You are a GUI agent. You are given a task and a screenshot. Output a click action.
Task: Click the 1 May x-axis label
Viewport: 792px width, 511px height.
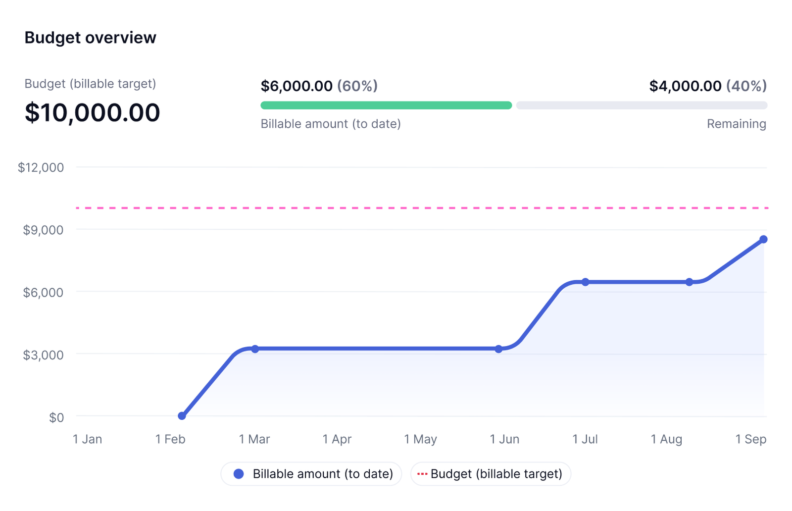tap(420, 439)
